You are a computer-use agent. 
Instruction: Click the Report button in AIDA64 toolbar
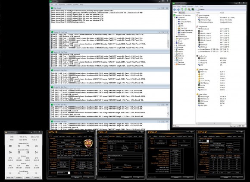point(201,10)
